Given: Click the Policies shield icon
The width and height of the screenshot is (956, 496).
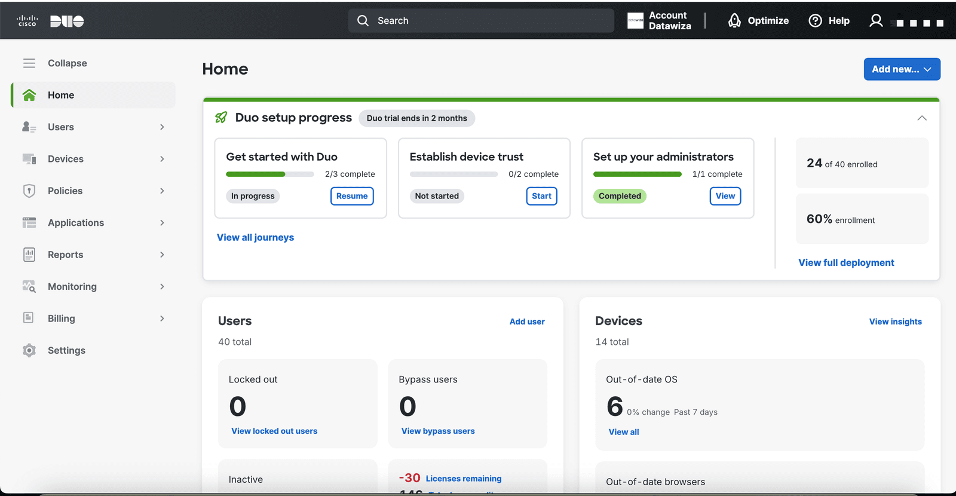Looking at the screenshot, I should tap(29, 191).
